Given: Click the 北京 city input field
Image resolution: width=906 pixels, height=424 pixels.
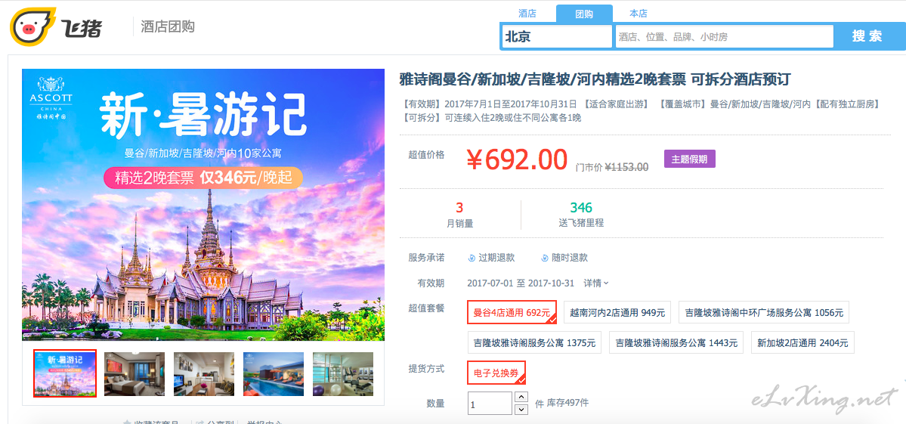Looking at the screenshot, I should pyautogui.click(x=557, y=36).
